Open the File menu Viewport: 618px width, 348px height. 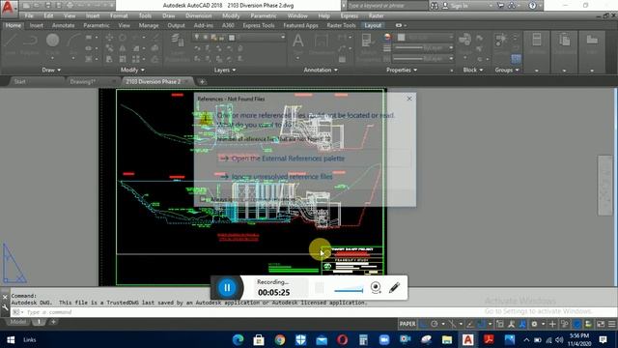click(x=29, y=15)
